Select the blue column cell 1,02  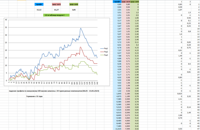click(x=117, y=91)
